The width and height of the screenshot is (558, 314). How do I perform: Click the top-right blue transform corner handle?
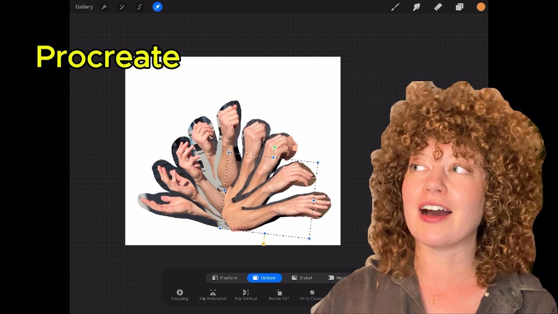point(318,163)
